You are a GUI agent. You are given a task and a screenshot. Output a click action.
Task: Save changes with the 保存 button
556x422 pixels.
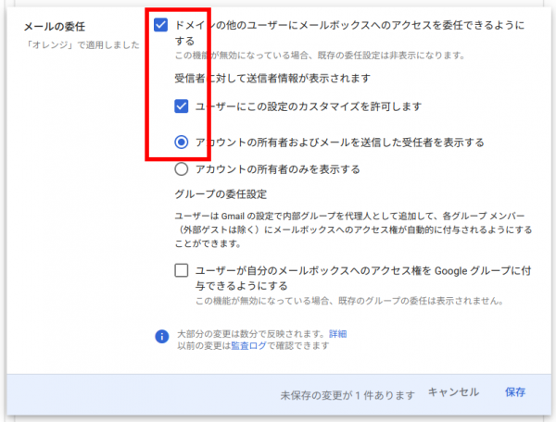(515, 392)
